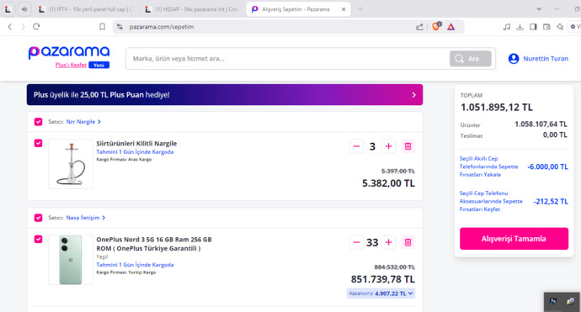Toggle the browser sidebar panel icon

(x=533, y=27)
